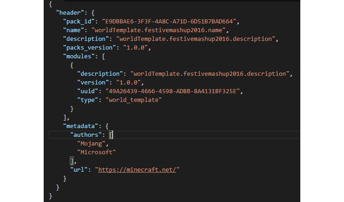Click the uuid value starting with 49A26439

click(173, 91)
